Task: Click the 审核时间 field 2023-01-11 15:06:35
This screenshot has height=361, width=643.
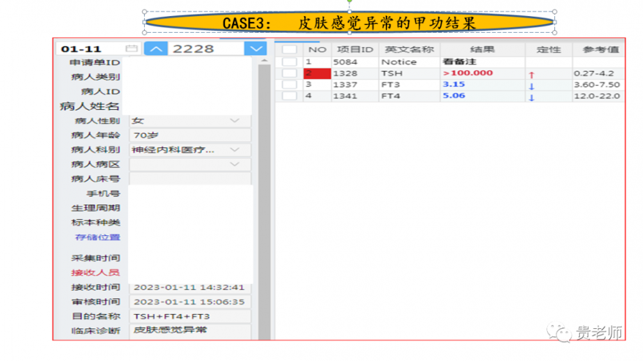Action: coord(190,302)
